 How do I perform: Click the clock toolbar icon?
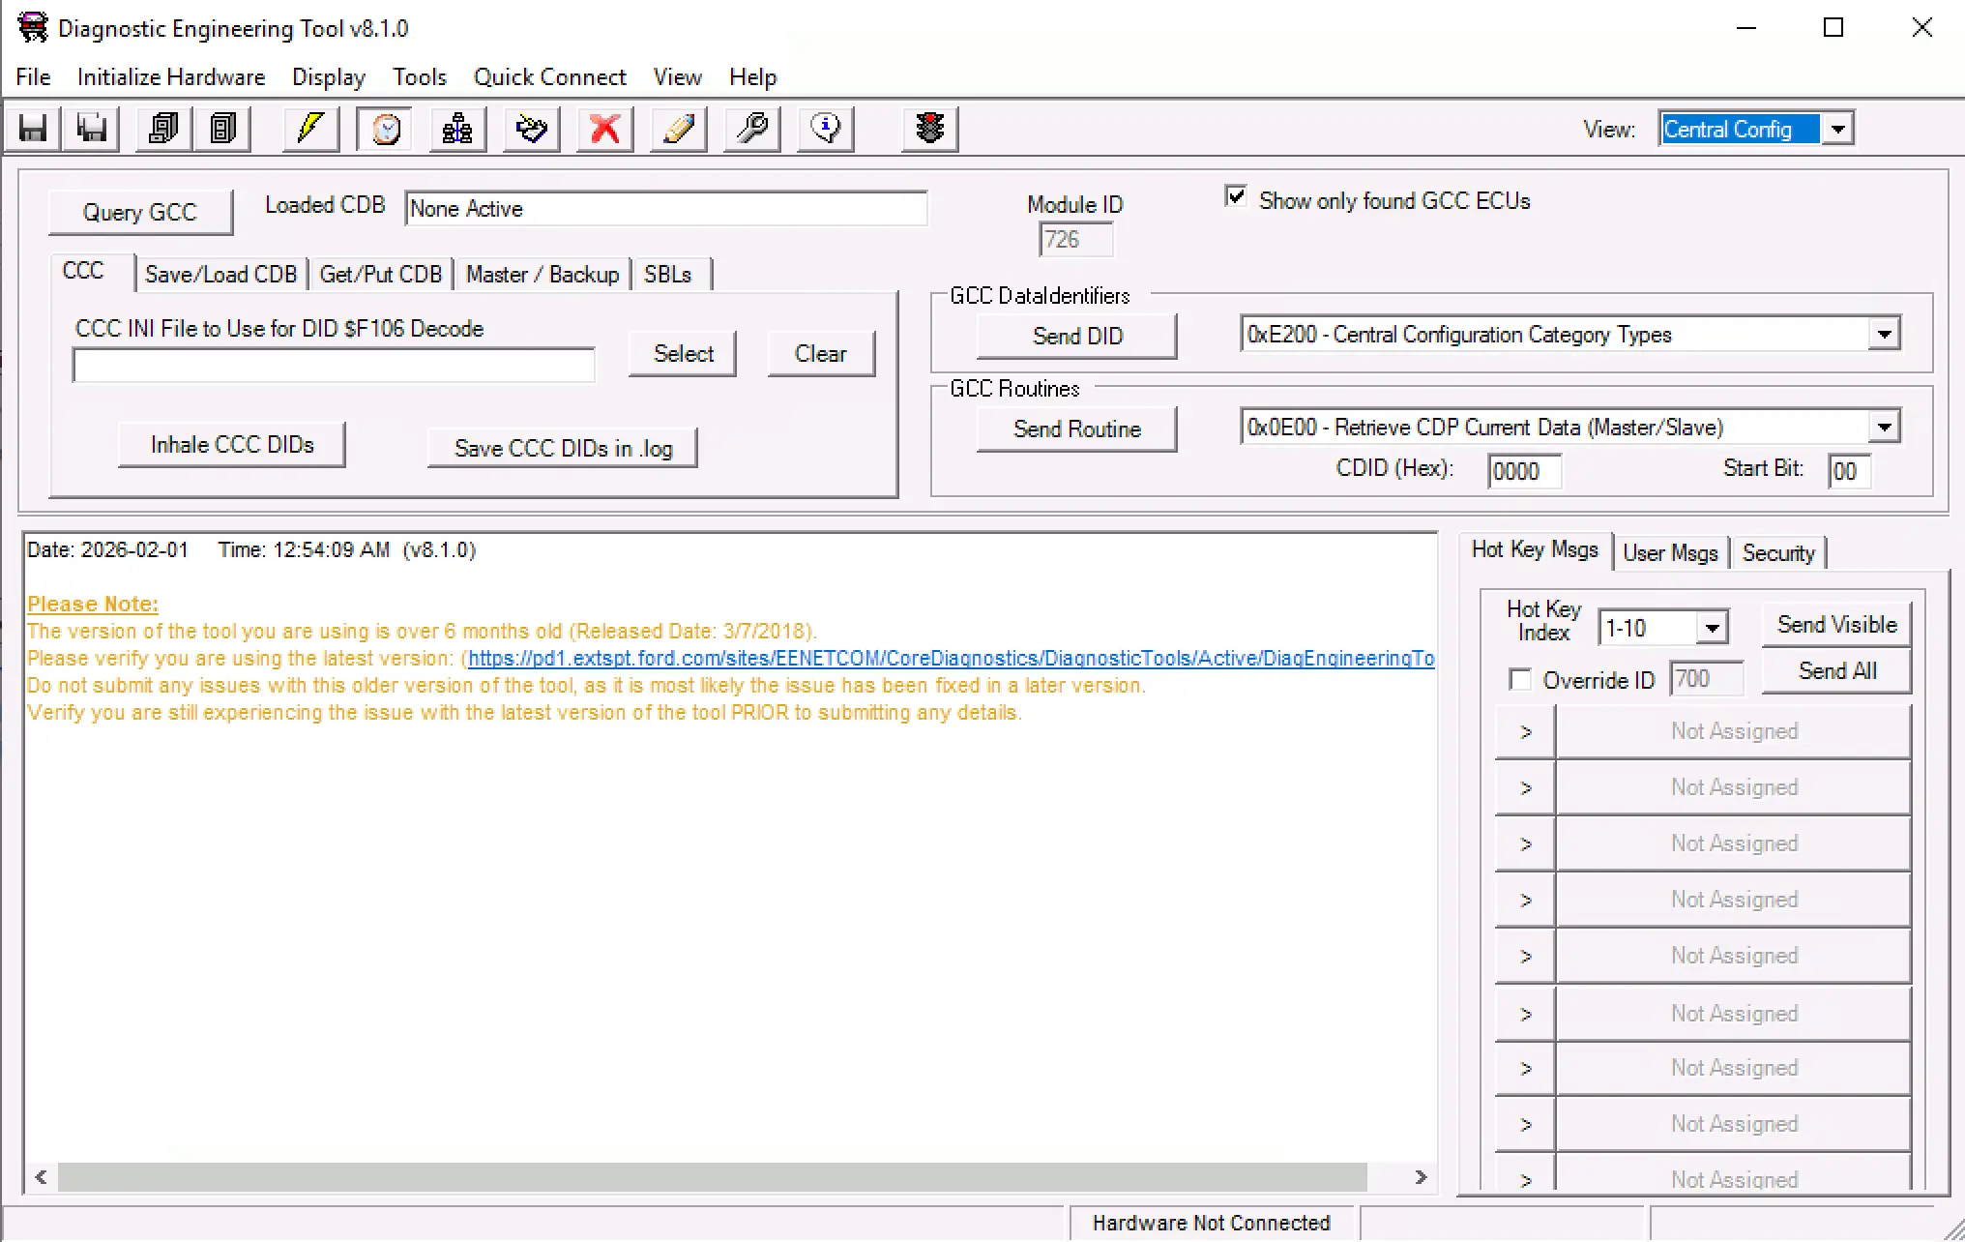(385, 129)
